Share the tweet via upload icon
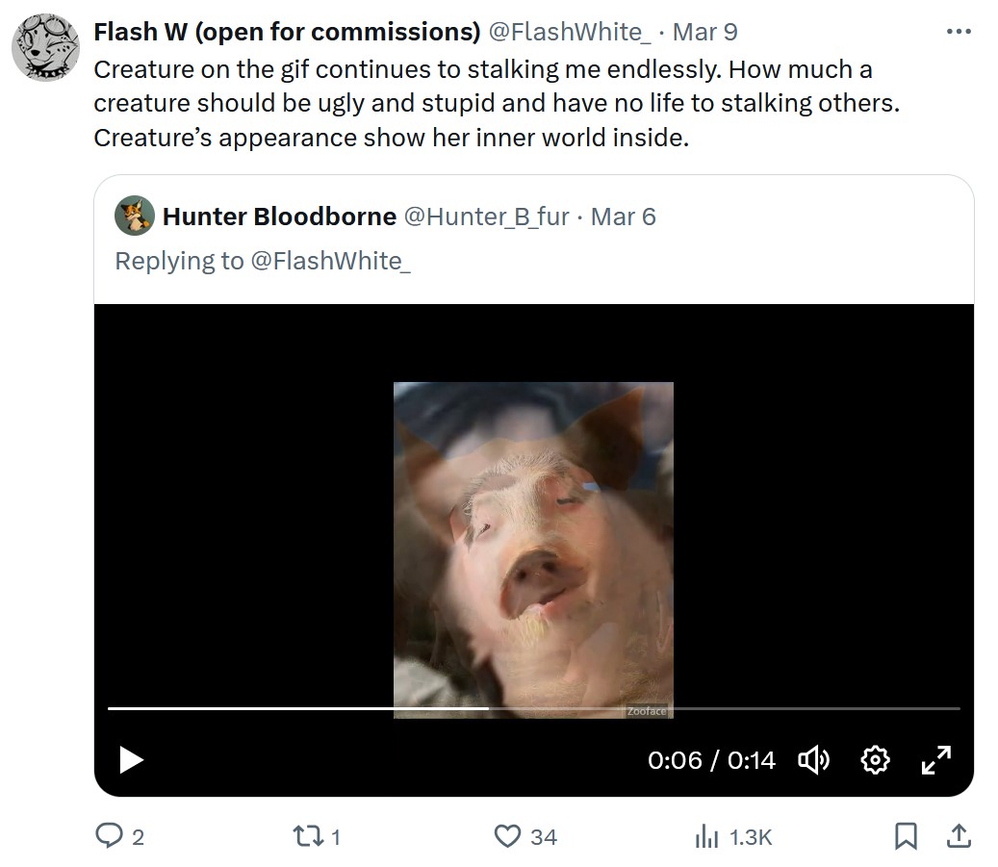The height and width of the screenshot is (867, 998). coord(958,836)
